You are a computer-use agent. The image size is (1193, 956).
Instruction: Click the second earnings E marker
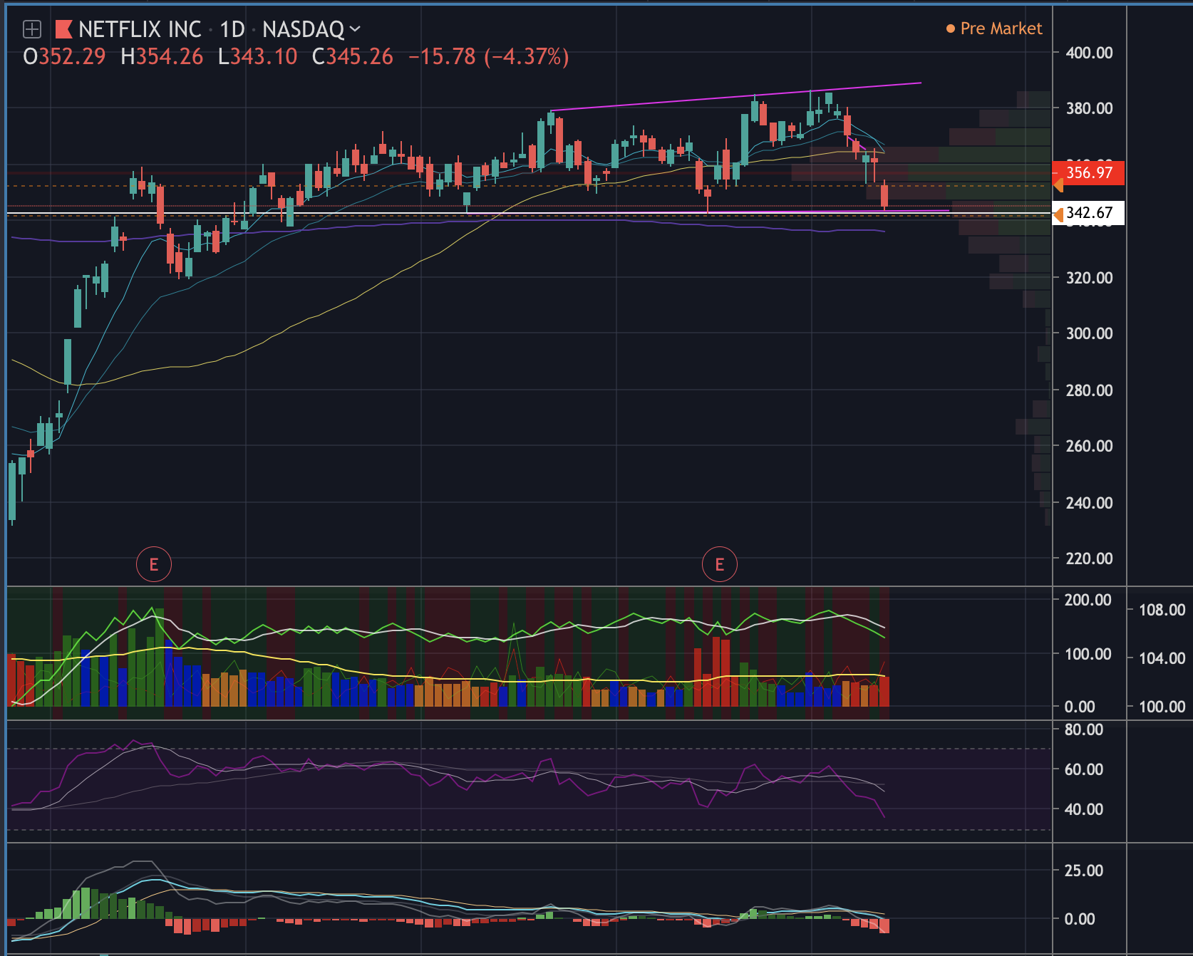tap(720, 565)
